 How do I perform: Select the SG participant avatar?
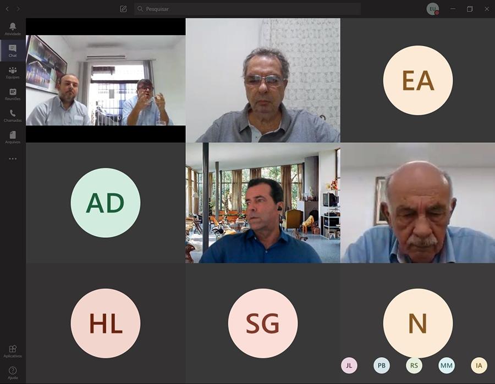pyautogui.click(x=263, y=323)
